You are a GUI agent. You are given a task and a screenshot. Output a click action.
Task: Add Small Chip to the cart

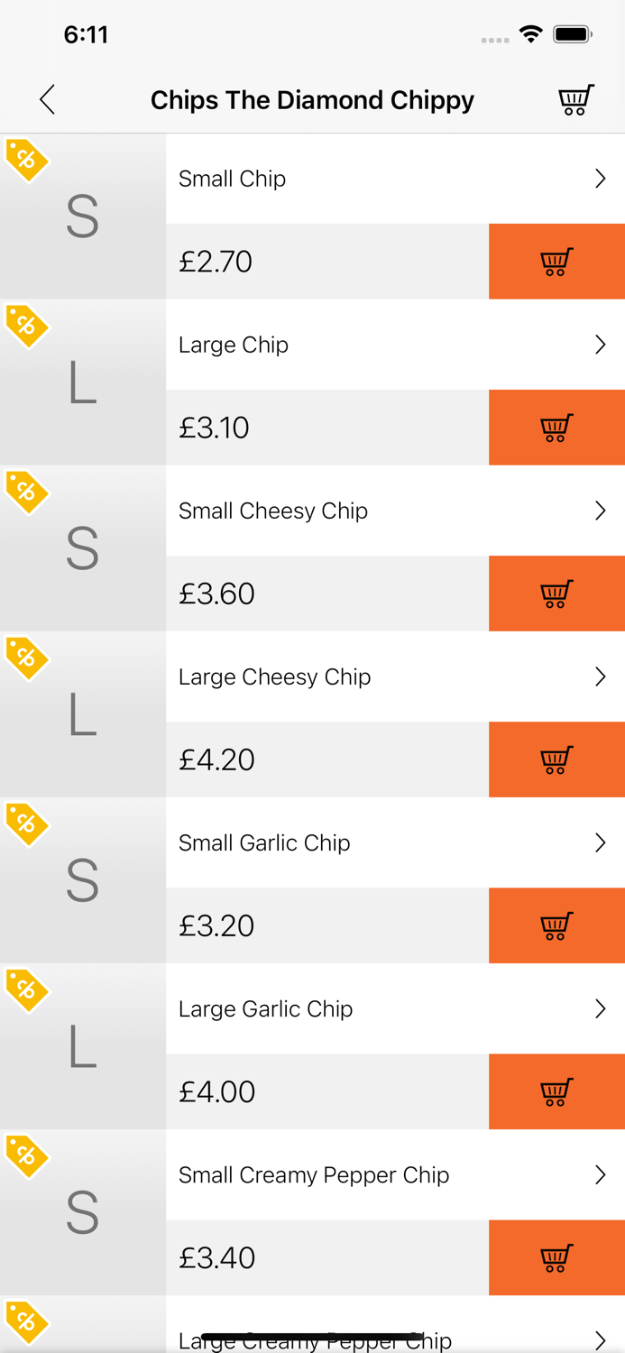556,262
